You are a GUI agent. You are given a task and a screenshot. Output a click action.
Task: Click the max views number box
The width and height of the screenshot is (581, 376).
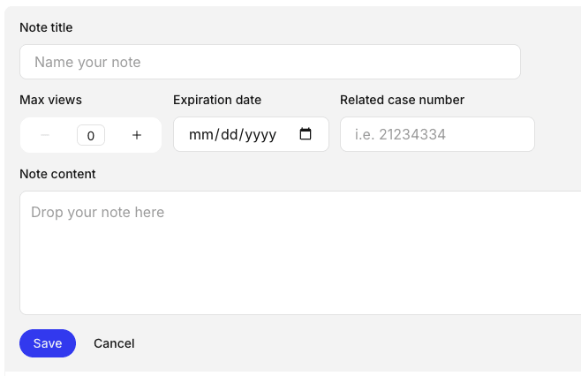(91, 136)
